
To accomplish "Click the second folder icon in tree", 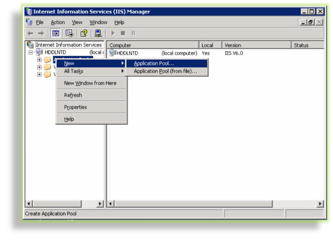I will 47,67.
